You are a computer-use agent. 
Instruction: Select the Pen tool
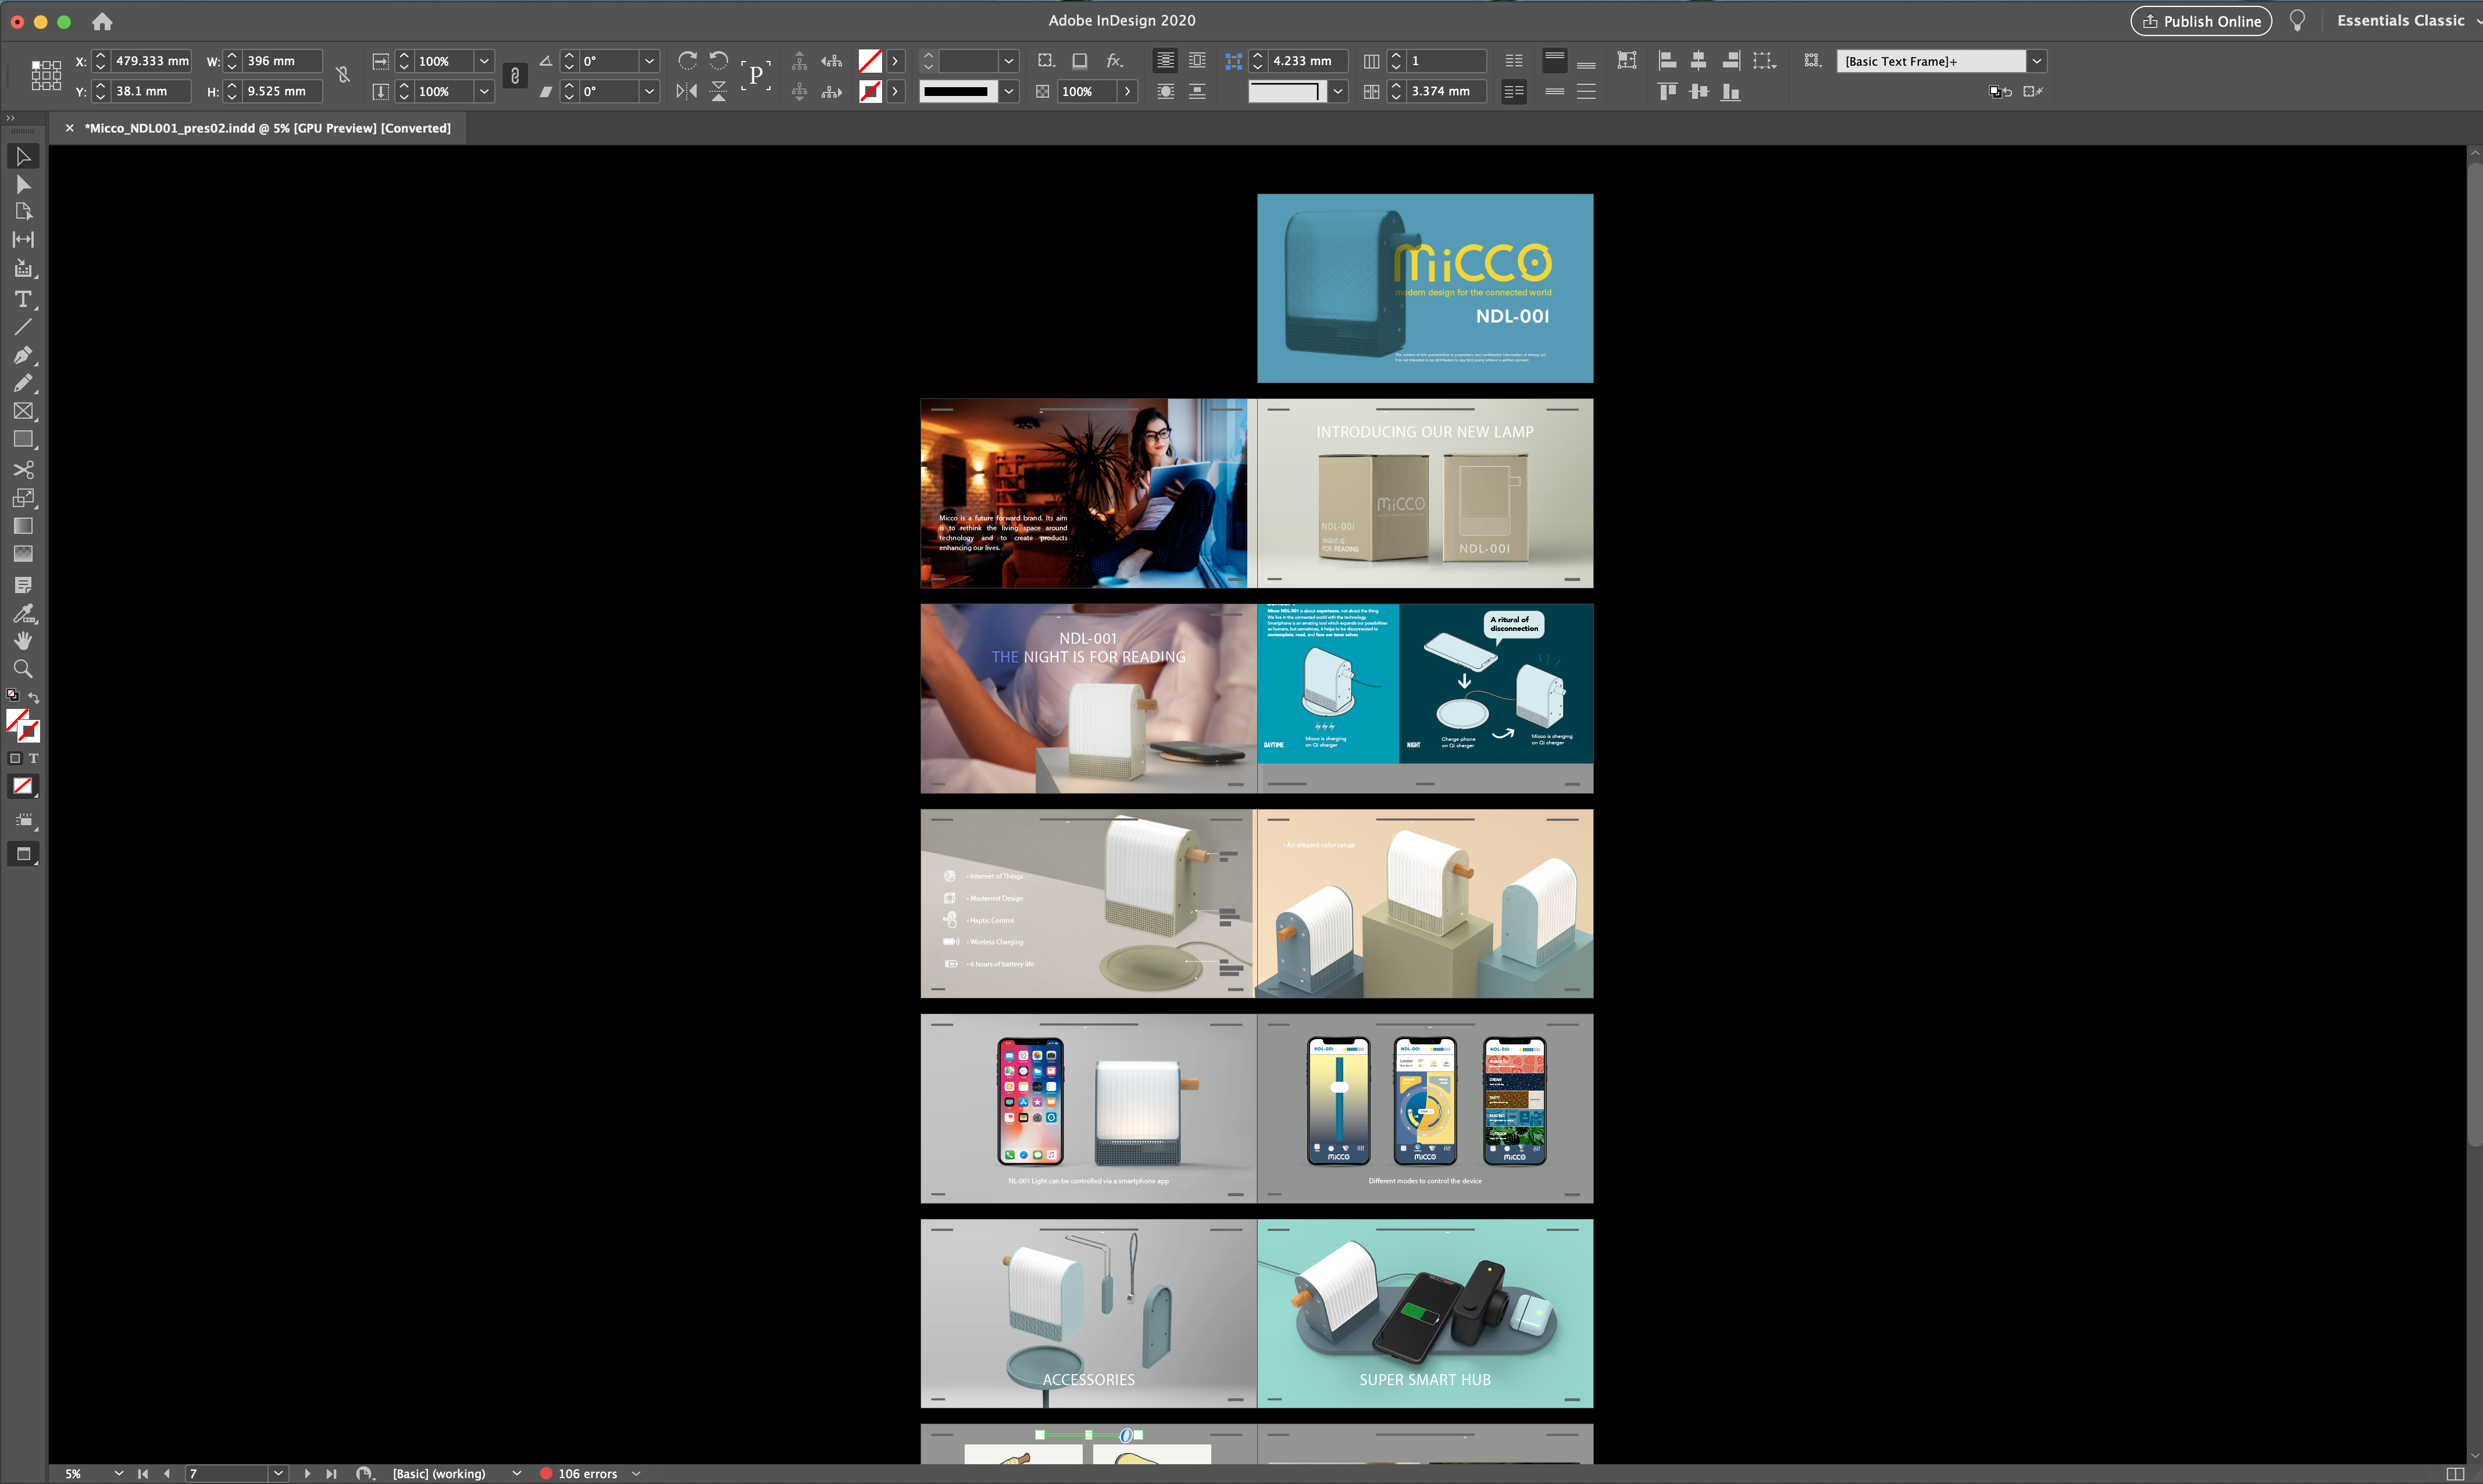(23, 355)
